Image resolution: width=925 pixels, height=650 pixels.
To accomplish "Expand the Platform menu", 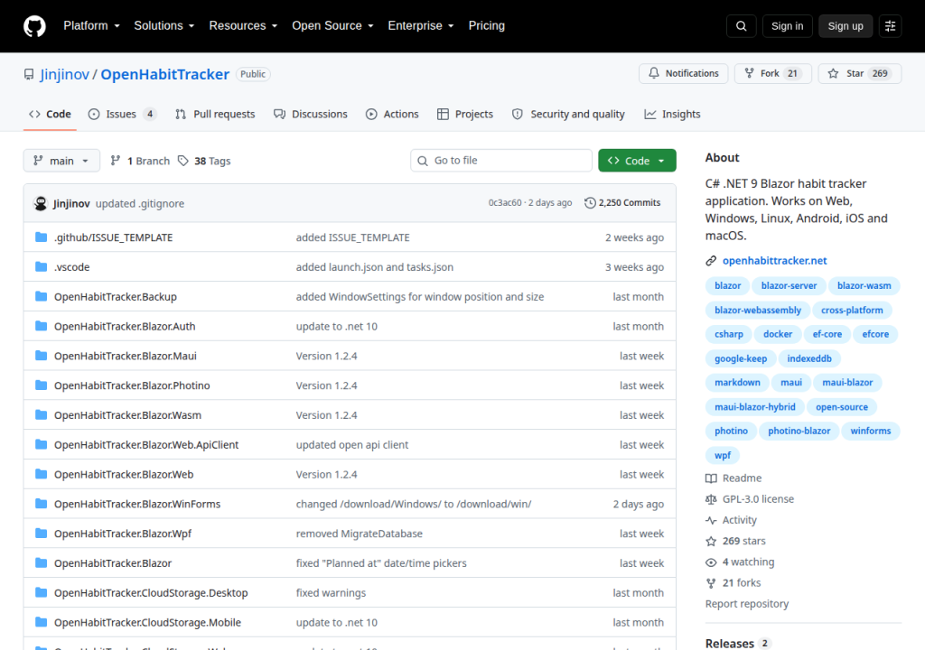I will [x=91, y=26].
